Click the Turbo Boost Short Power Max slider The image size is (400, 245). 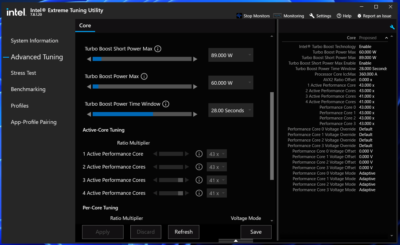pyautogui.click(x=142, y=59)
